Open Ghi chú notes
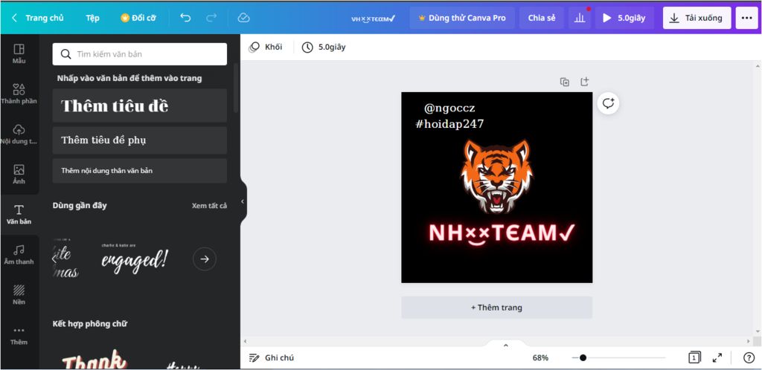 271,358
